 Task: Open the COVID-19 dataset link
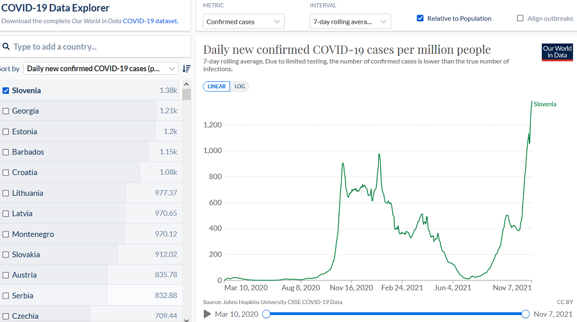[149, 21]
